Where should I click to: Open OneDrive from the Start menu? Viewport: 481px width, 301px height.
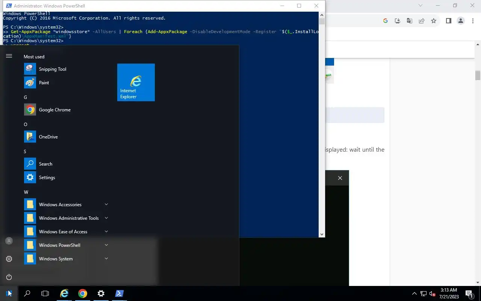(x=66, y=137)
